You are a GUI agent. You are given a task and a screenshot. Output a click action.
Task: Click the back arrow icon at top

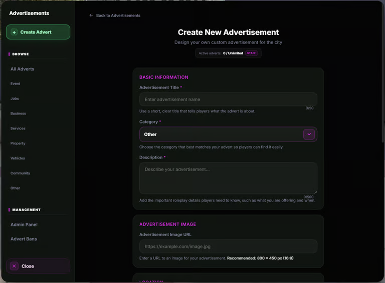tap(91, 15)
